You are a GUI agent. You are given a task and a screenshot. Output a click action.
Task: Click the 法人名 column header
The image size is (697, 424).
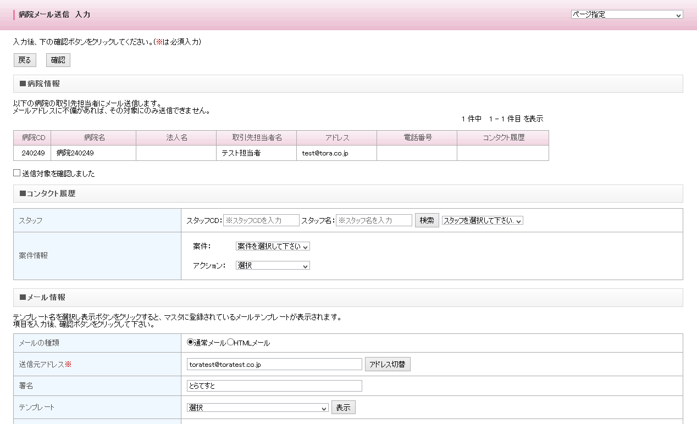[x=176, y=138]
